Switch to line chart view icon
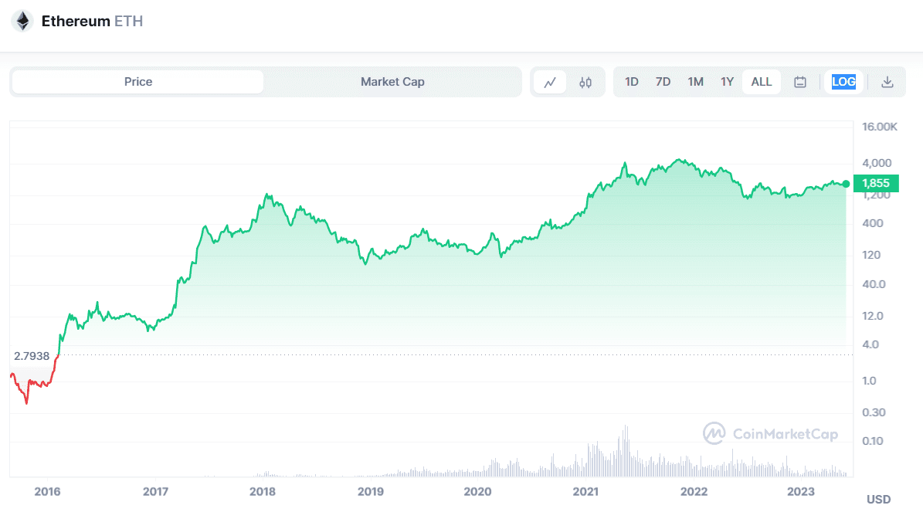Viewport: 923px width, 512px height. click(550, 83)
